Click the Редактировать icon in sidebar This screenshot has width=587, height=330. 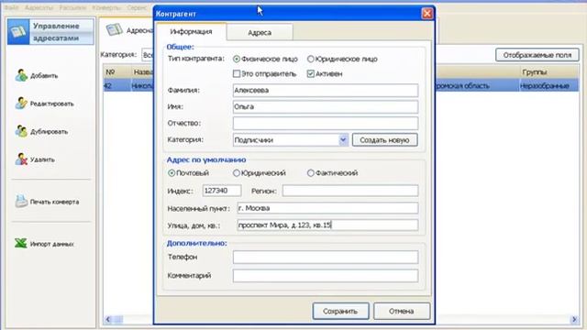point(21,104)
